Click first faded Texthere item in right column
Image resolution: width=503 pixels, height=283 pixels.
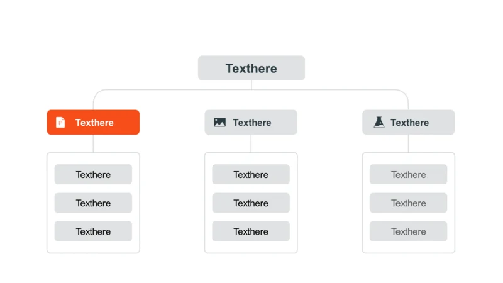pyautogui.click(x=408, y=174)
